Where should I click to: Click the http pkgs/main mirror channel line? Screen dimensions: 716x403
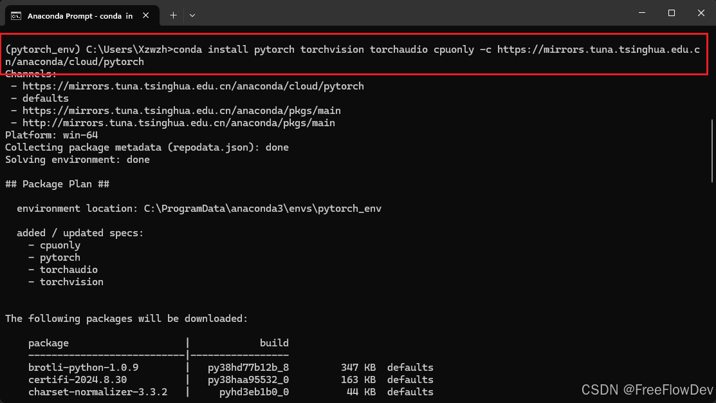[x=173, y=123]
